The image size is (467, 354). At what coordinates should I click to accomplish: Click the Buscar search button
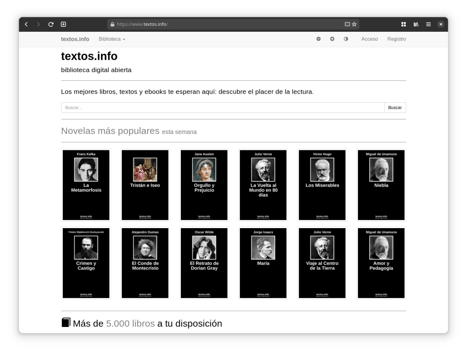tap(395, 107)
